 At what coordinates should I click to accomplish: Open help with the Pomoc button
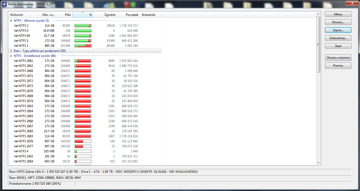[x=338, y=66]
